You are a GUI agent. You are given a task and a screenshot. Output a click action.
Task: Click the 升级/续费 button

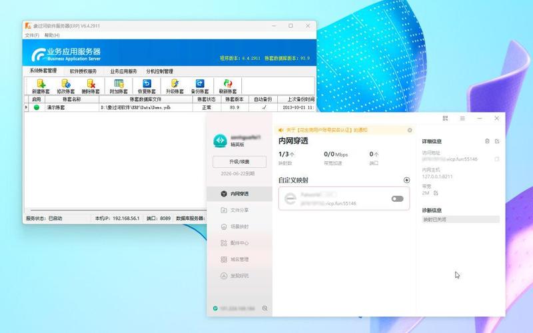pos(239,162)
